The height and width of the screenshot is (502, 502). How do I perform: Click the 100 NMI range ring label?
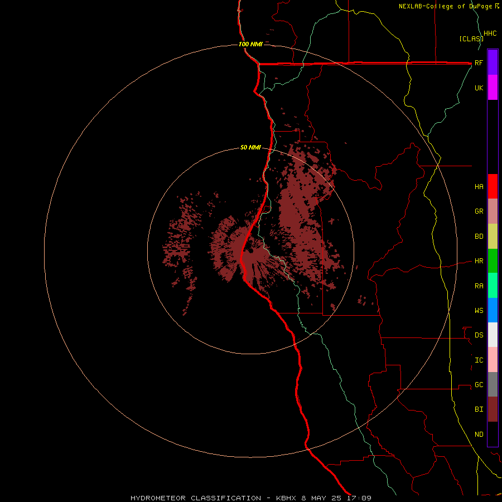coord(250,44)
